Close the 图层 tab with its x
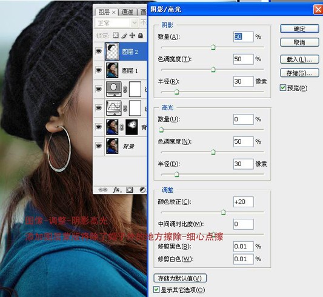The height and width of the screenshot is (297, 323). tap(113, 13)
